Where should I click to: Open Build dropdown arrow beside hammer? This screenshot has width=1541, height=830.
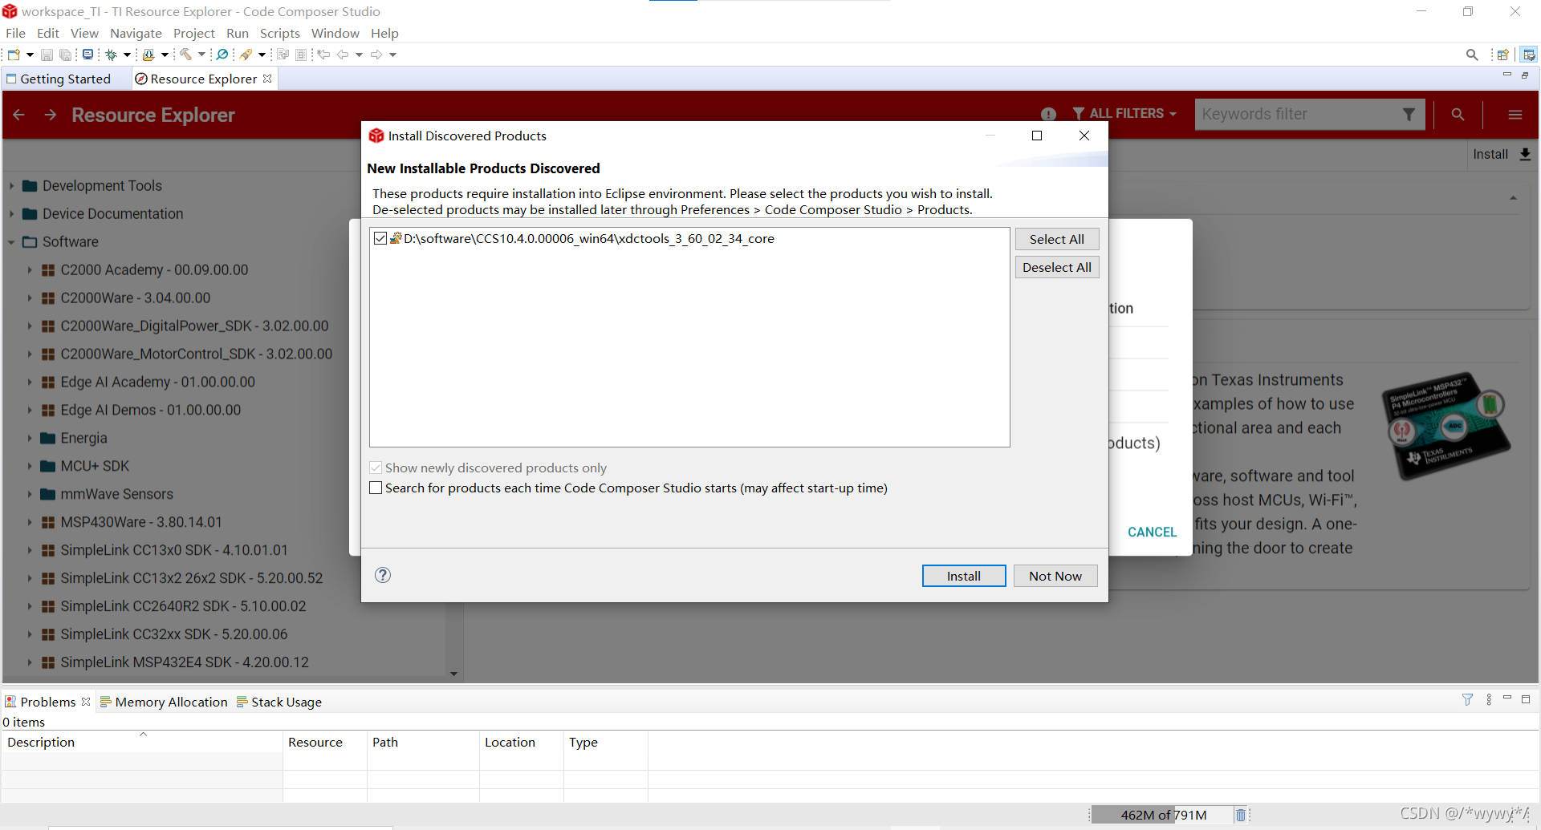point(201,55)
